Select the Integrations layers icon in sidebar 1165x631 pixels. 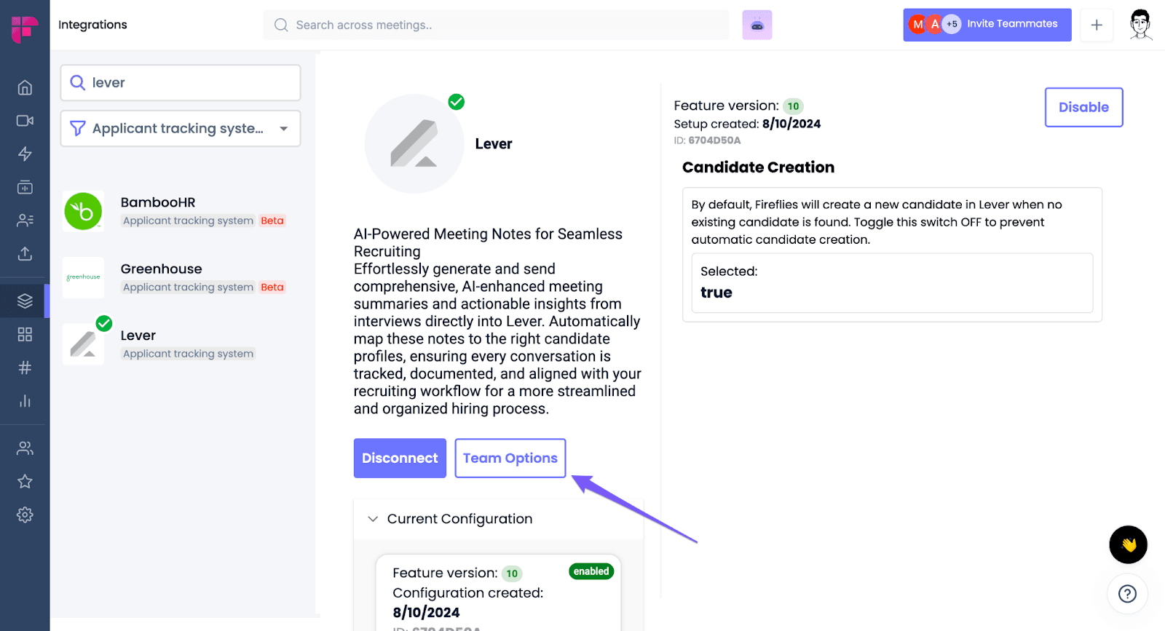(25, 301)
